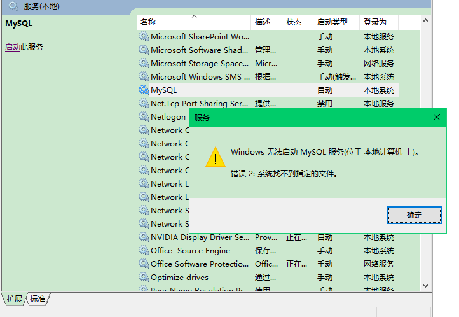Select the MySQL service name
Viewport: 459px width, 317px height.
pos(163,90)
